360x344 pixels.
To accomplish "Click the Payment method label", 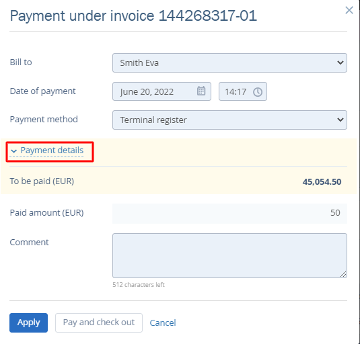I will (44, 120).
